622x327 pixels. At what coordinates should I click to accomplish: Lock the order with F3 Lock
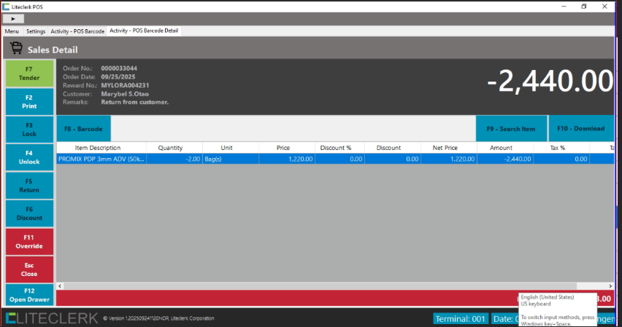(x=29, y=130)
